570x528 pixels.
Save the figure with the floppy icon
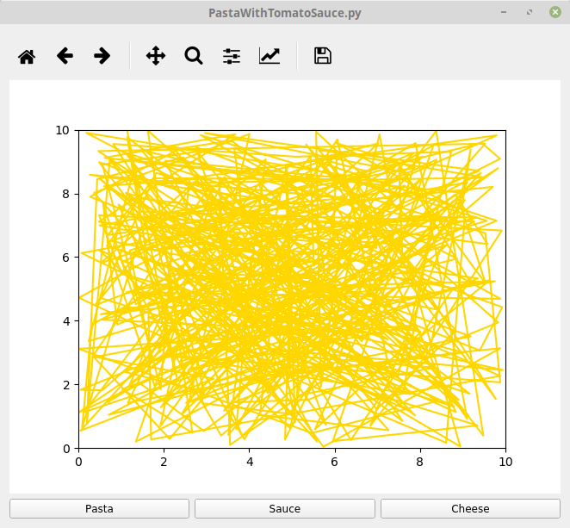point(322,56)
